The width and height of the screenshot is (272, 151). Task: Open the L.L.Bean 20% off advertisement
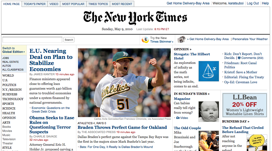(245, 105)
